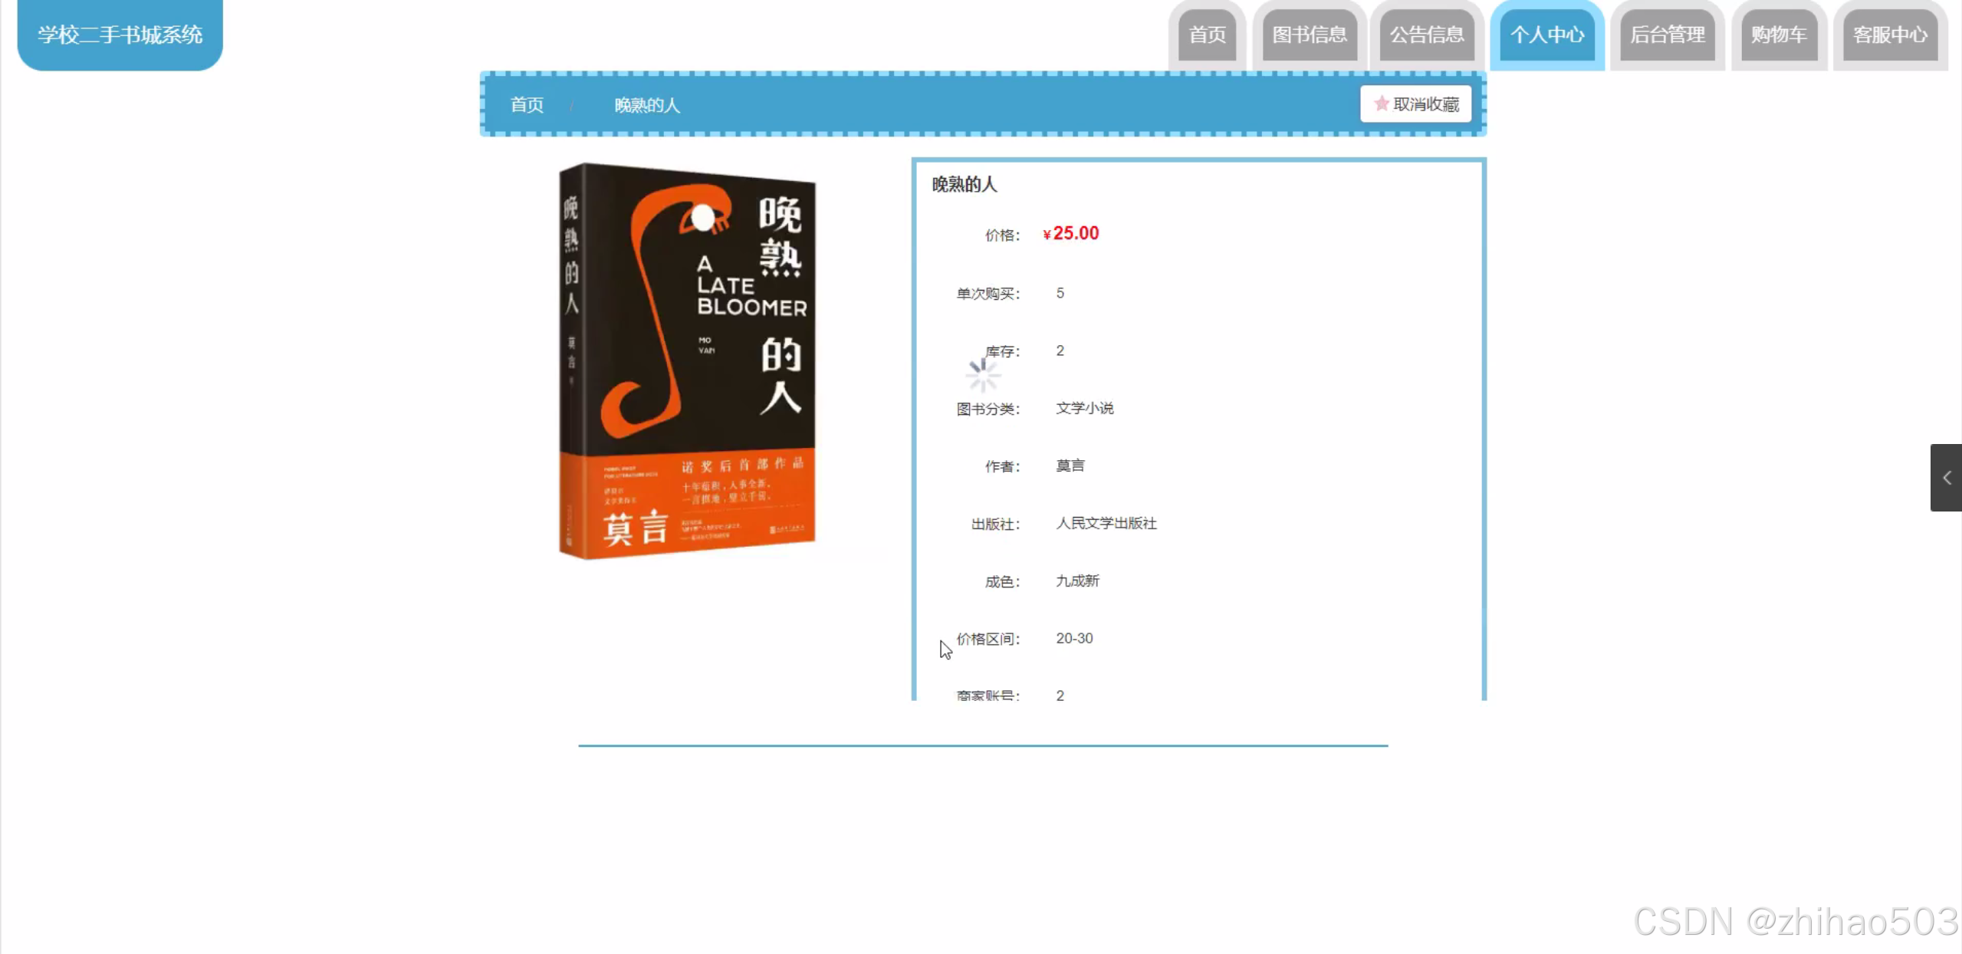This screenshot has height=954, width=1962.
Task: Open the 首页 navigation tab
Action: [x=1207, y=35]
